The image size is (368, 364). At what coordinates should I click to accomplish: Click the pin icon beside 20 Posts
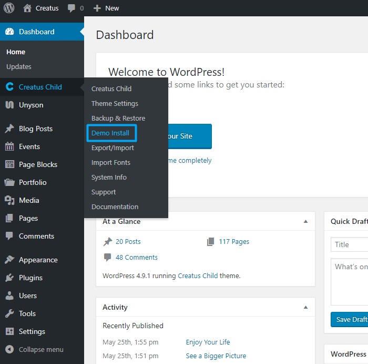107,241
